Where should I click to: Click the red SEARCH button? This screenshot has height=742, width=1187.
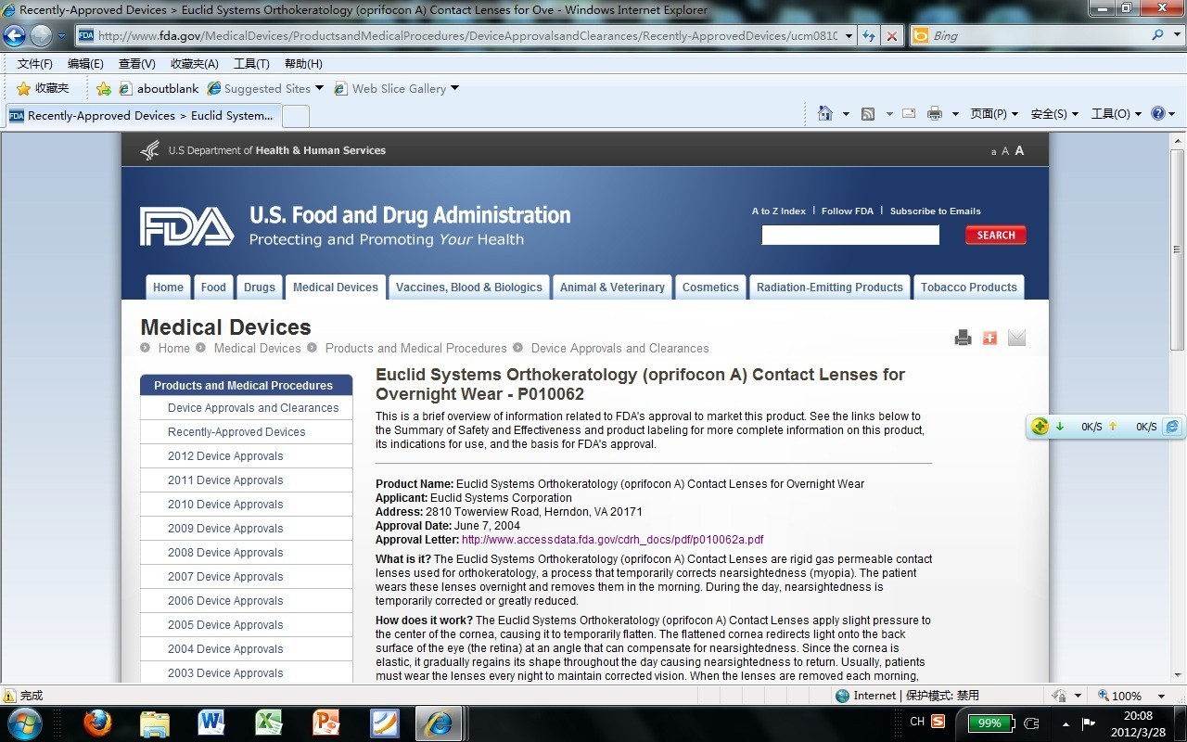996,235
